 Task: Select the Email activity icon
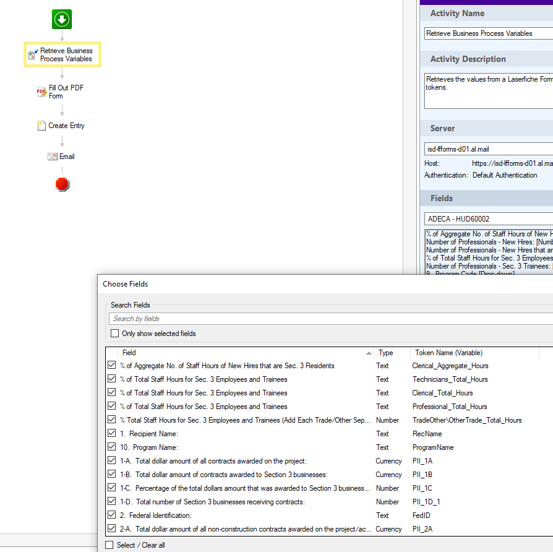pos(53,157)
